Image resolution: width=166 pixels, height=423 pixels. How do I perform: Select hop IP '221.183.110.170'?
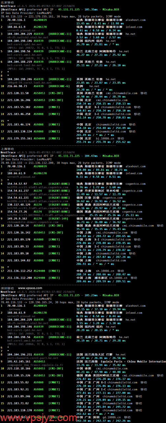pyautogui.click(x=19, y=410)
